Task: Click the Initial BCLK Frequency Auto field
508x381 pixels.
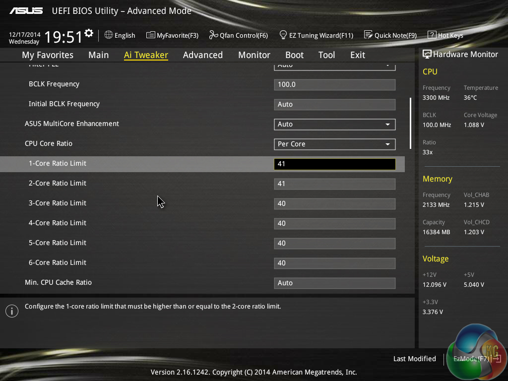Action: tap(335, 104)
